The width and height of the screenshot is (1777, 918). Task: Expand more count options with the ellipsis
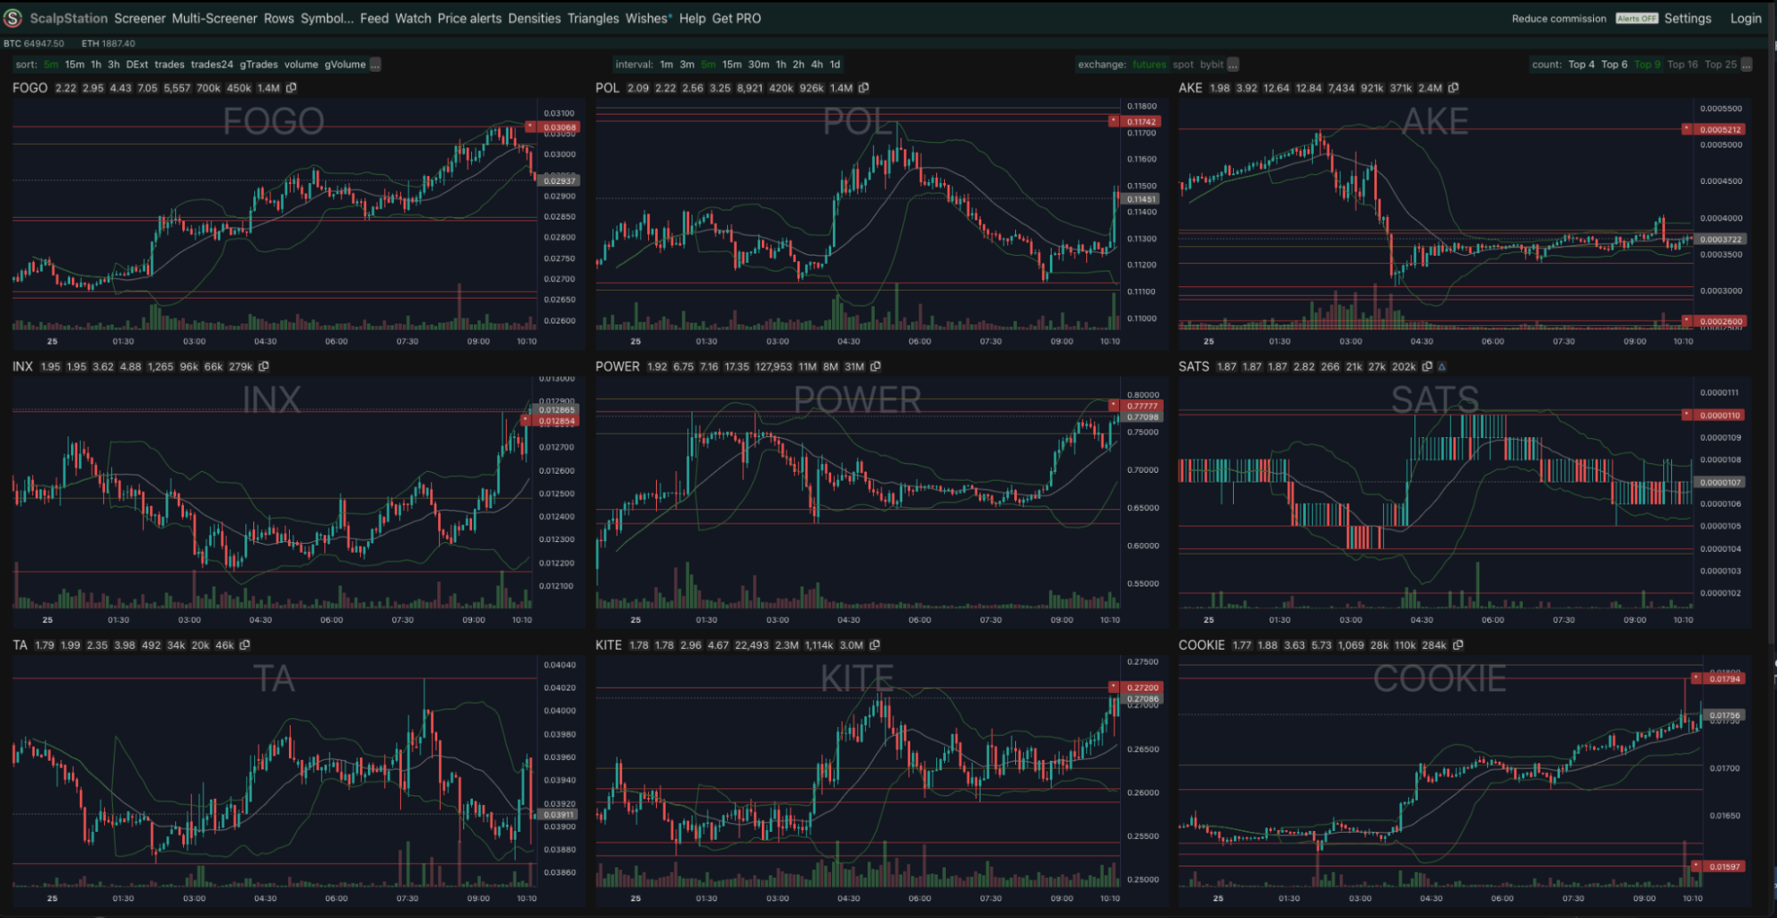point(1747,64)
